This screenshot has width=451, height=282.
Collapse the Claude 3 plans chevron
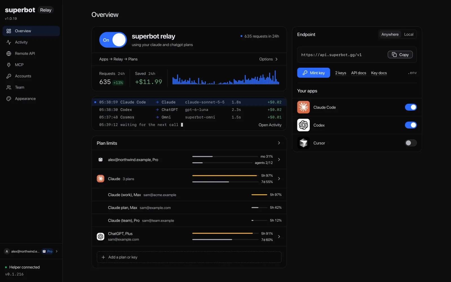click(279, 179)
